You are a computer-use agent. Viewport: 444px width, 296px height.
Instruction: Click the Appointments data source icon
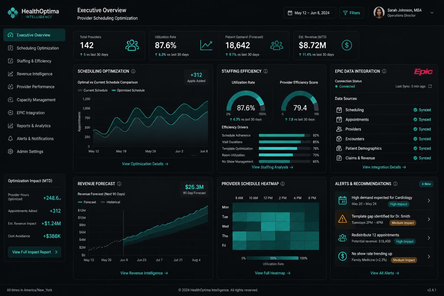(339, 119)
